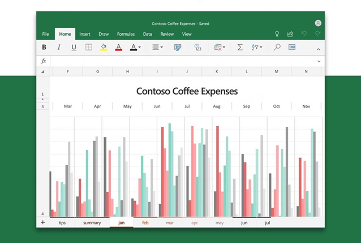This screenshot has height=243, width=361.
Task: Click the cell styles icon
Action: (x=178, y=48)
